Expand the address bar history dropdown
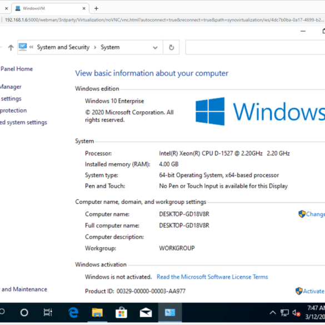 point(155,47)
